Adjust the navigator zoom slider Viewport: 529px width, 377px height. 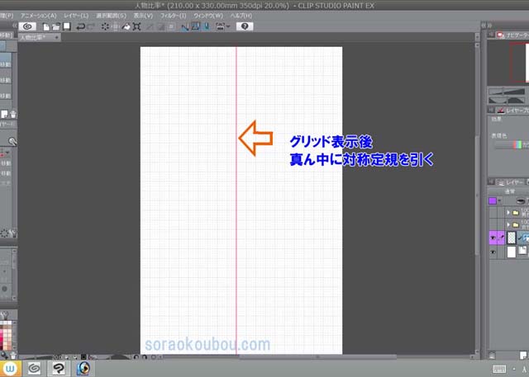click(507, 92)
